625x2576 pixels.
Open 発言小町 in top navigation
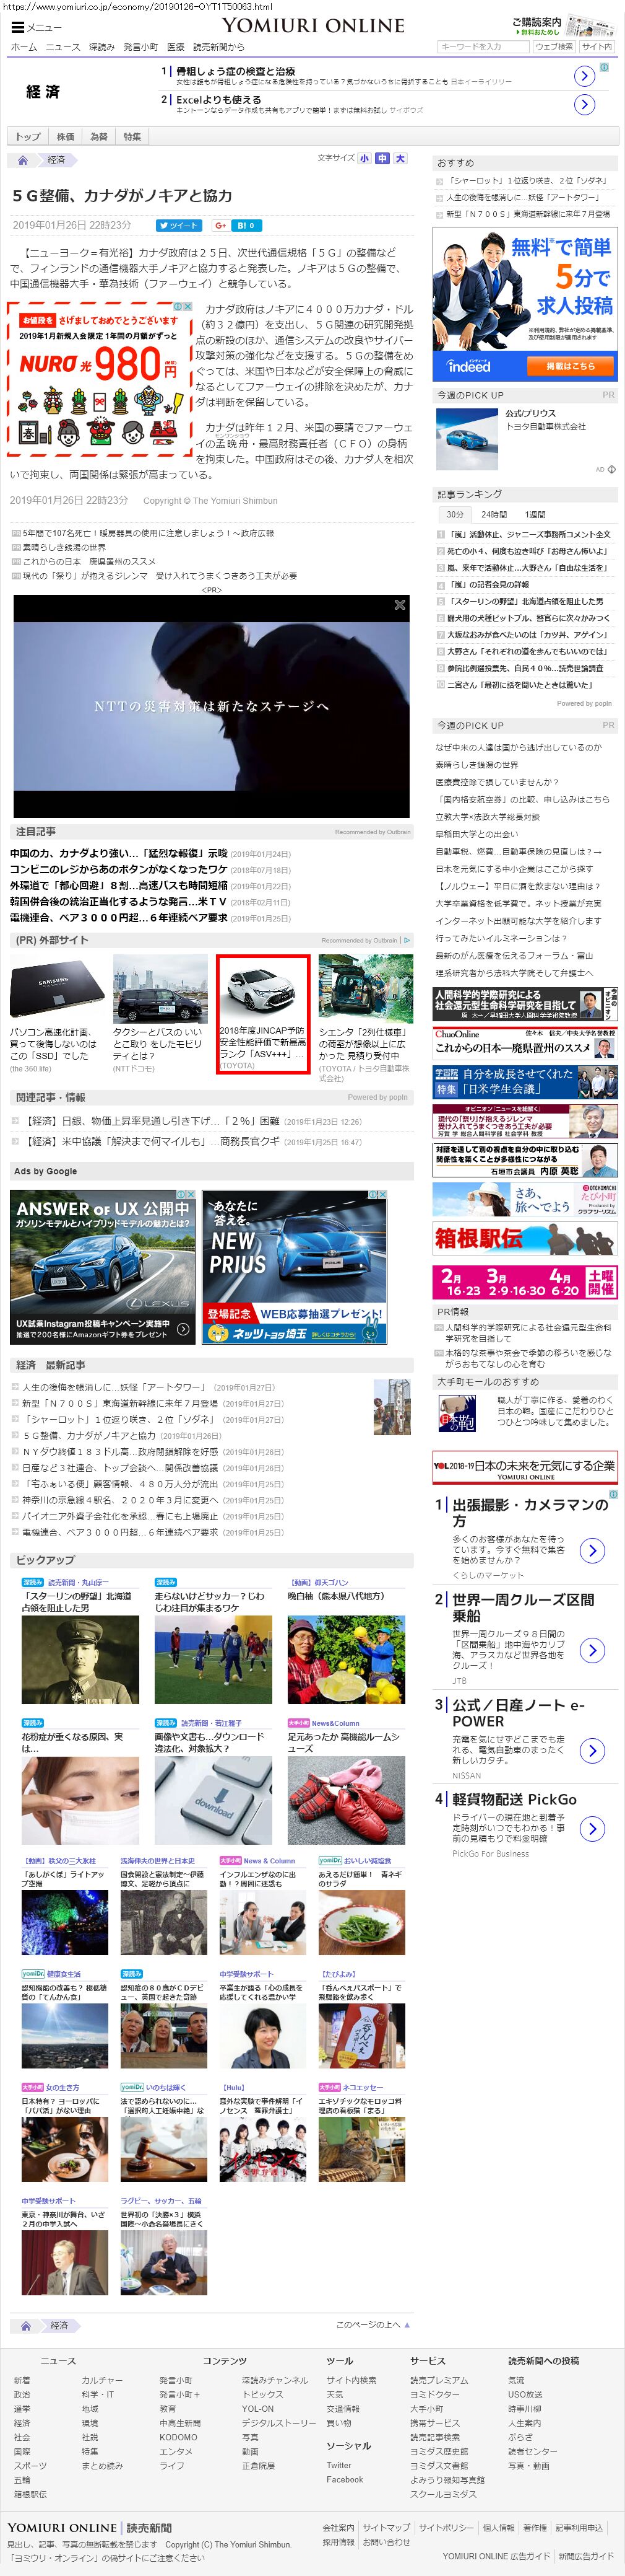click(x=140, y=47)
